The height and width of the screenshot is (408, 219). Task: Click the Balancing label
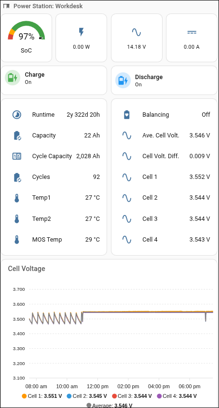(155, 115)
